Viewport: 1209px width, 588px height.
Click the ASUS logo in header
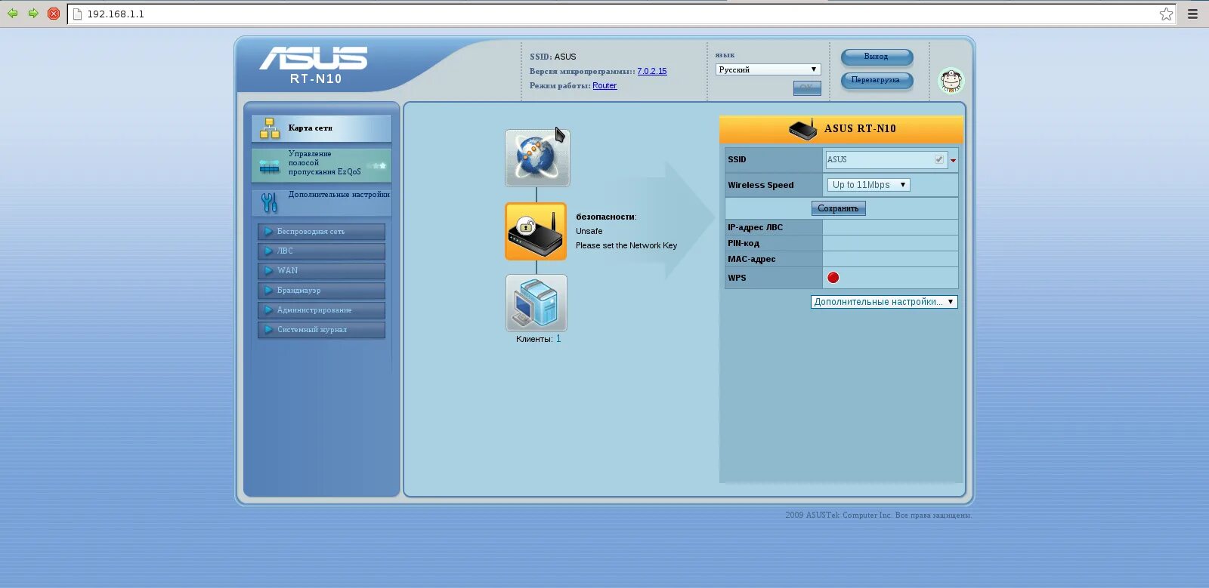click(x=314, y=58)
